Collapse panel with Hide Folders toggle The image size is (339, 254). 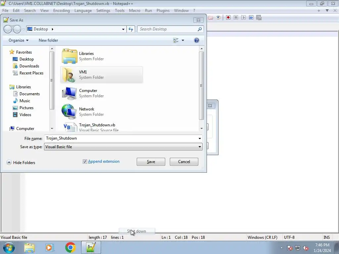21,163
